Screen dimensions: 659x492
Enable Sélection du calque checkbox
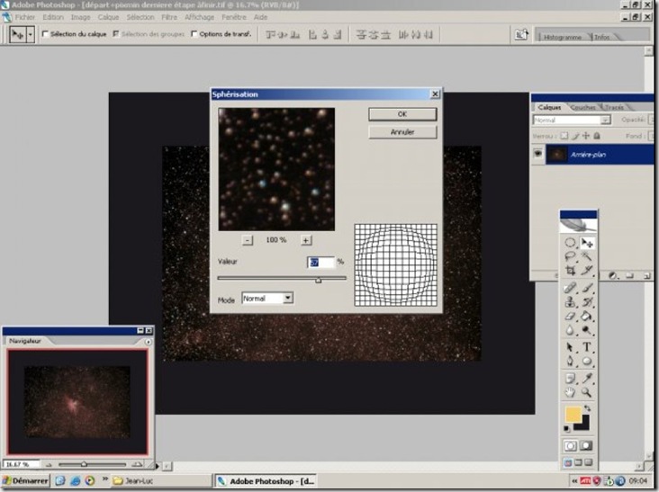coord(45,34)
